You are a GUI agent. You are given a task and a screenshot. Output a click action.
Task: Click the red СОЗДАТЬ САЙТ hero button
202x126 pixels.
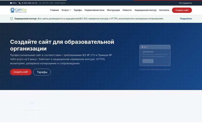pos(21,72)
